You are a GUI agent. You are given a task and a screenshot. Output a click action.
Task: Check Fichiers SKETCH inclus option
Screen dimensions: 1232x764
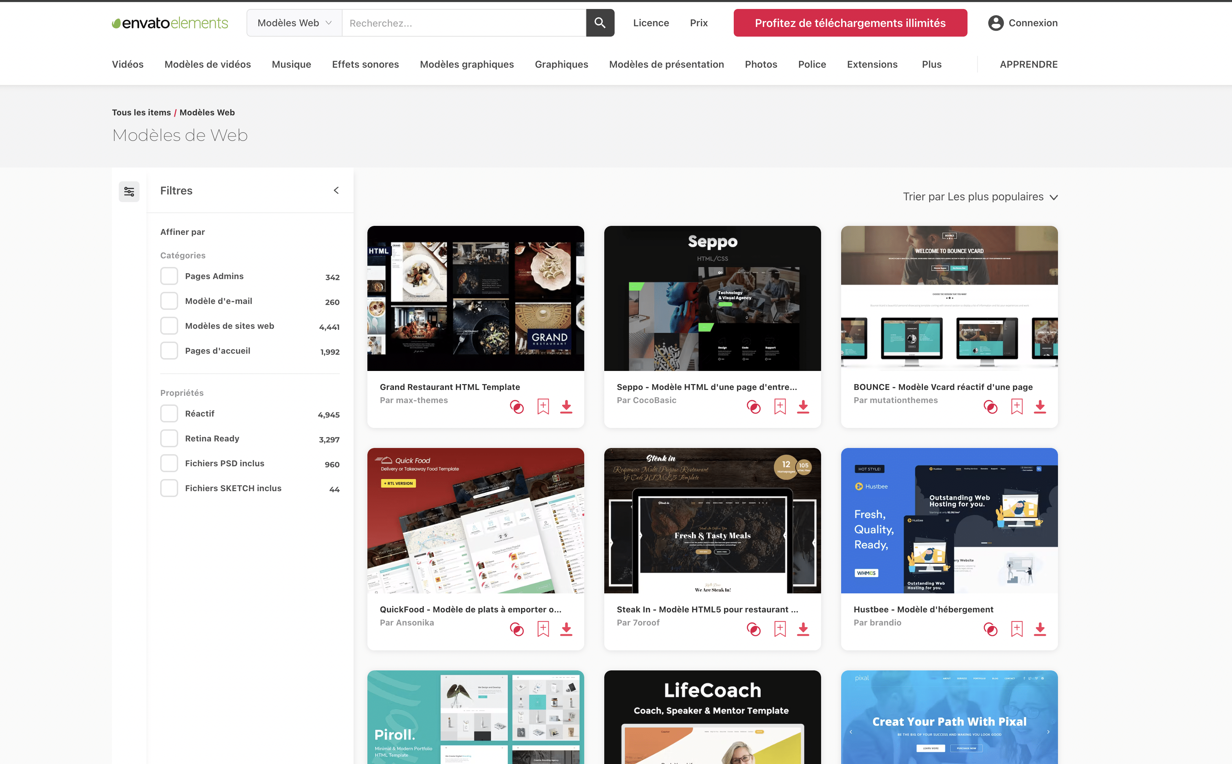point(169,488)
